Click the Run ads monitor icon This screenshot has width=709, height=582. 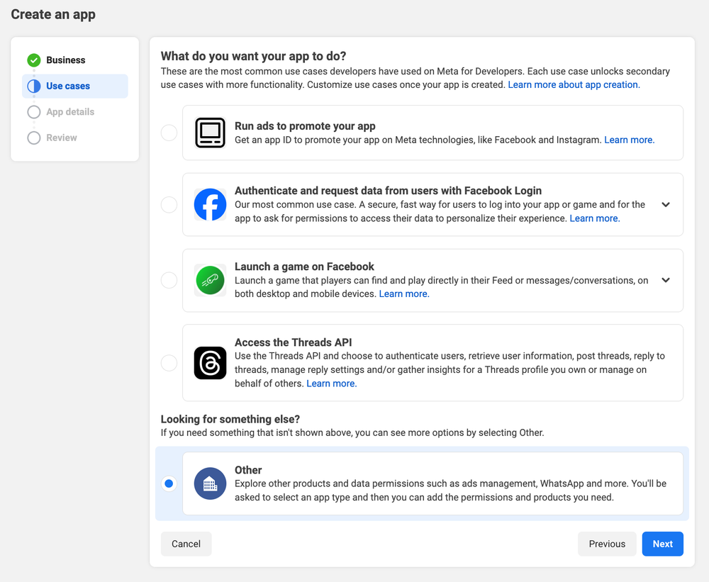point(210,133)
